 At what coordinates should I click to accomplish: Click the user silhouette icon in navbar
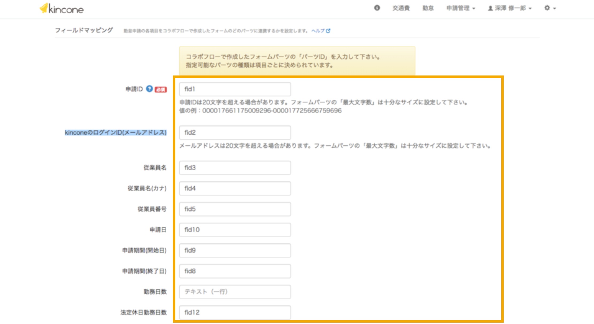(x=490, y=8)
